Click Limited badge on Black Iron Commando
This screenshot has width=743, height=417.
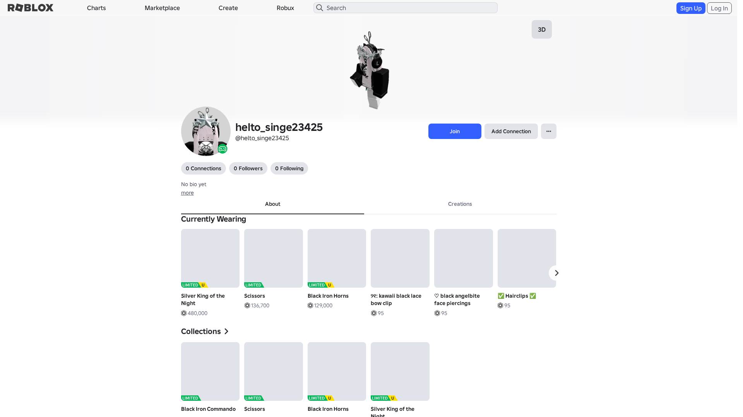(191, 398)
